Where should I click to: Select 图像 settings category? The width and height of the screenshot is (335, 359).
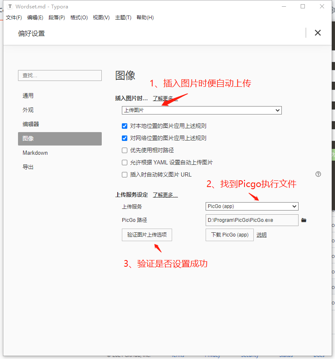click(x=60, y=138)
